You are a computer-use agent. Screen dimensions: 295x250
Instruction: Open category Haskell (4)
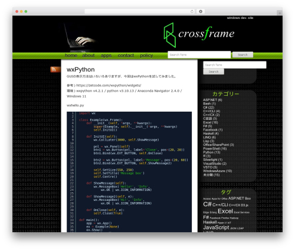pos(211,134)
